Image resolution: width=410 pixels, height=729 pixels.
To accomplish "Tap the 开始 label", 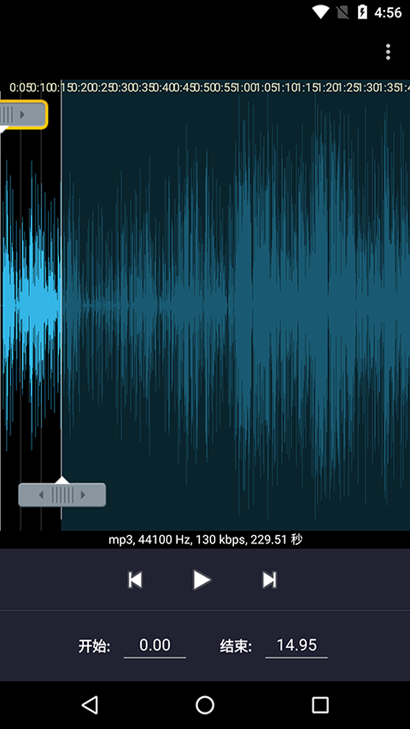I will (95, 646).
